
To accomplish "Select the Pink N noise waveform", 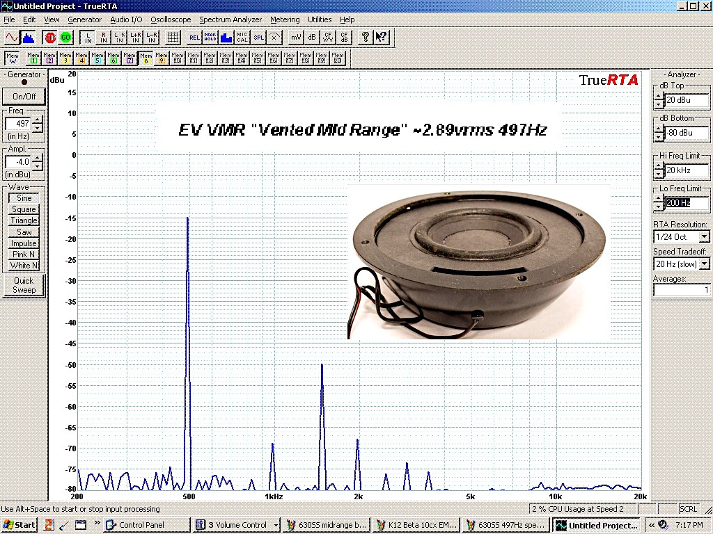I will [24, 254].
